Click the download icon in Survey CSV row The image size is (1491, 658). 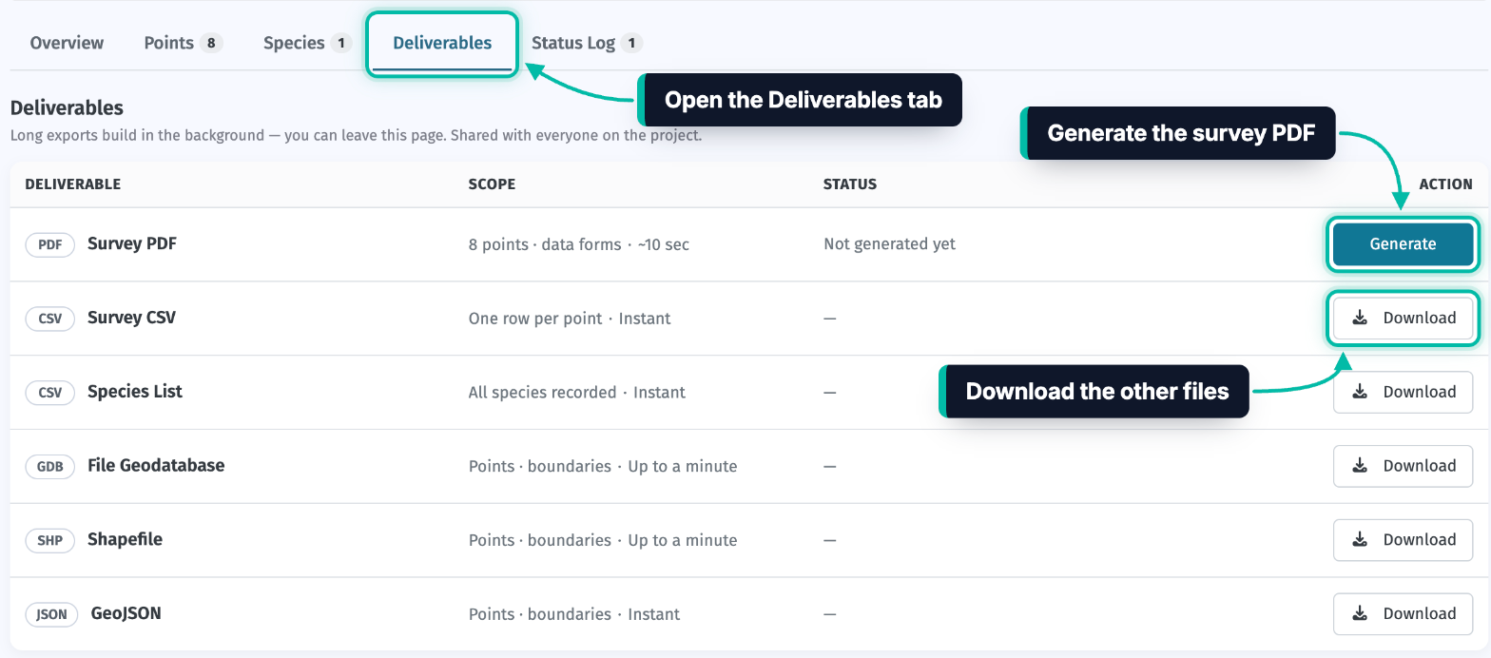(1360, 318)
